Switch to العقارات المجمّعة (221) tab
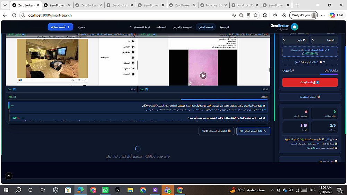This screenshot has width=347, height=195. click(216, 131)
